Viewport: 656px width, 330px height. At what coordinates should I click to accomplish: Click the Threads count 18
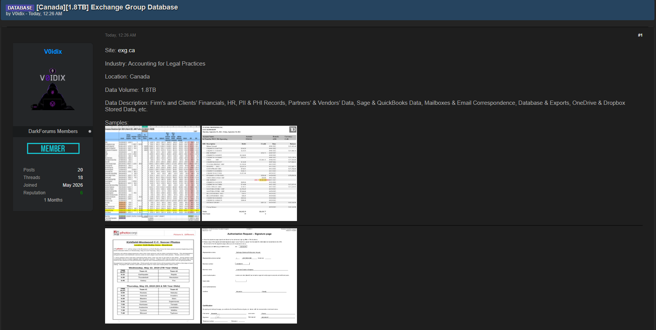click(x=80, y=178)
